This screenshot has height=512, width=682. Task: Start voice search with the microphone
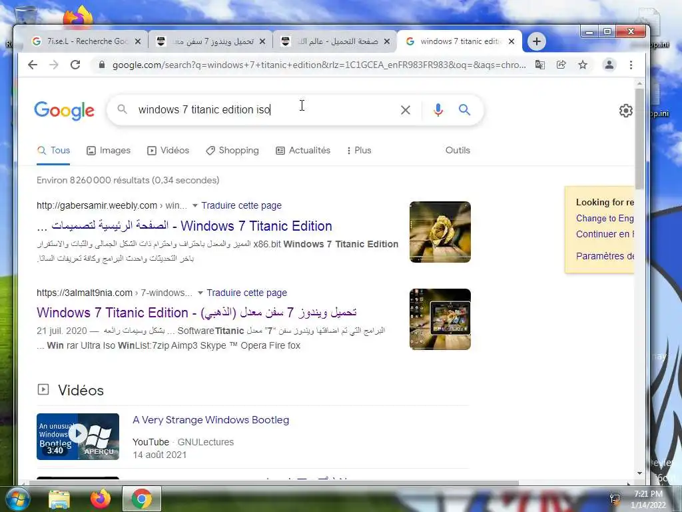coord(438,110)
